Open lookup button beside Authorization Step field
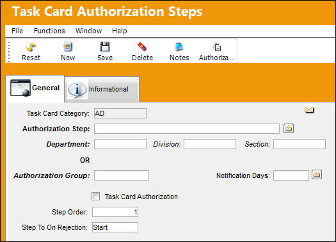The width and height of the screenshot is (336, 242). (x=289, y=129)
